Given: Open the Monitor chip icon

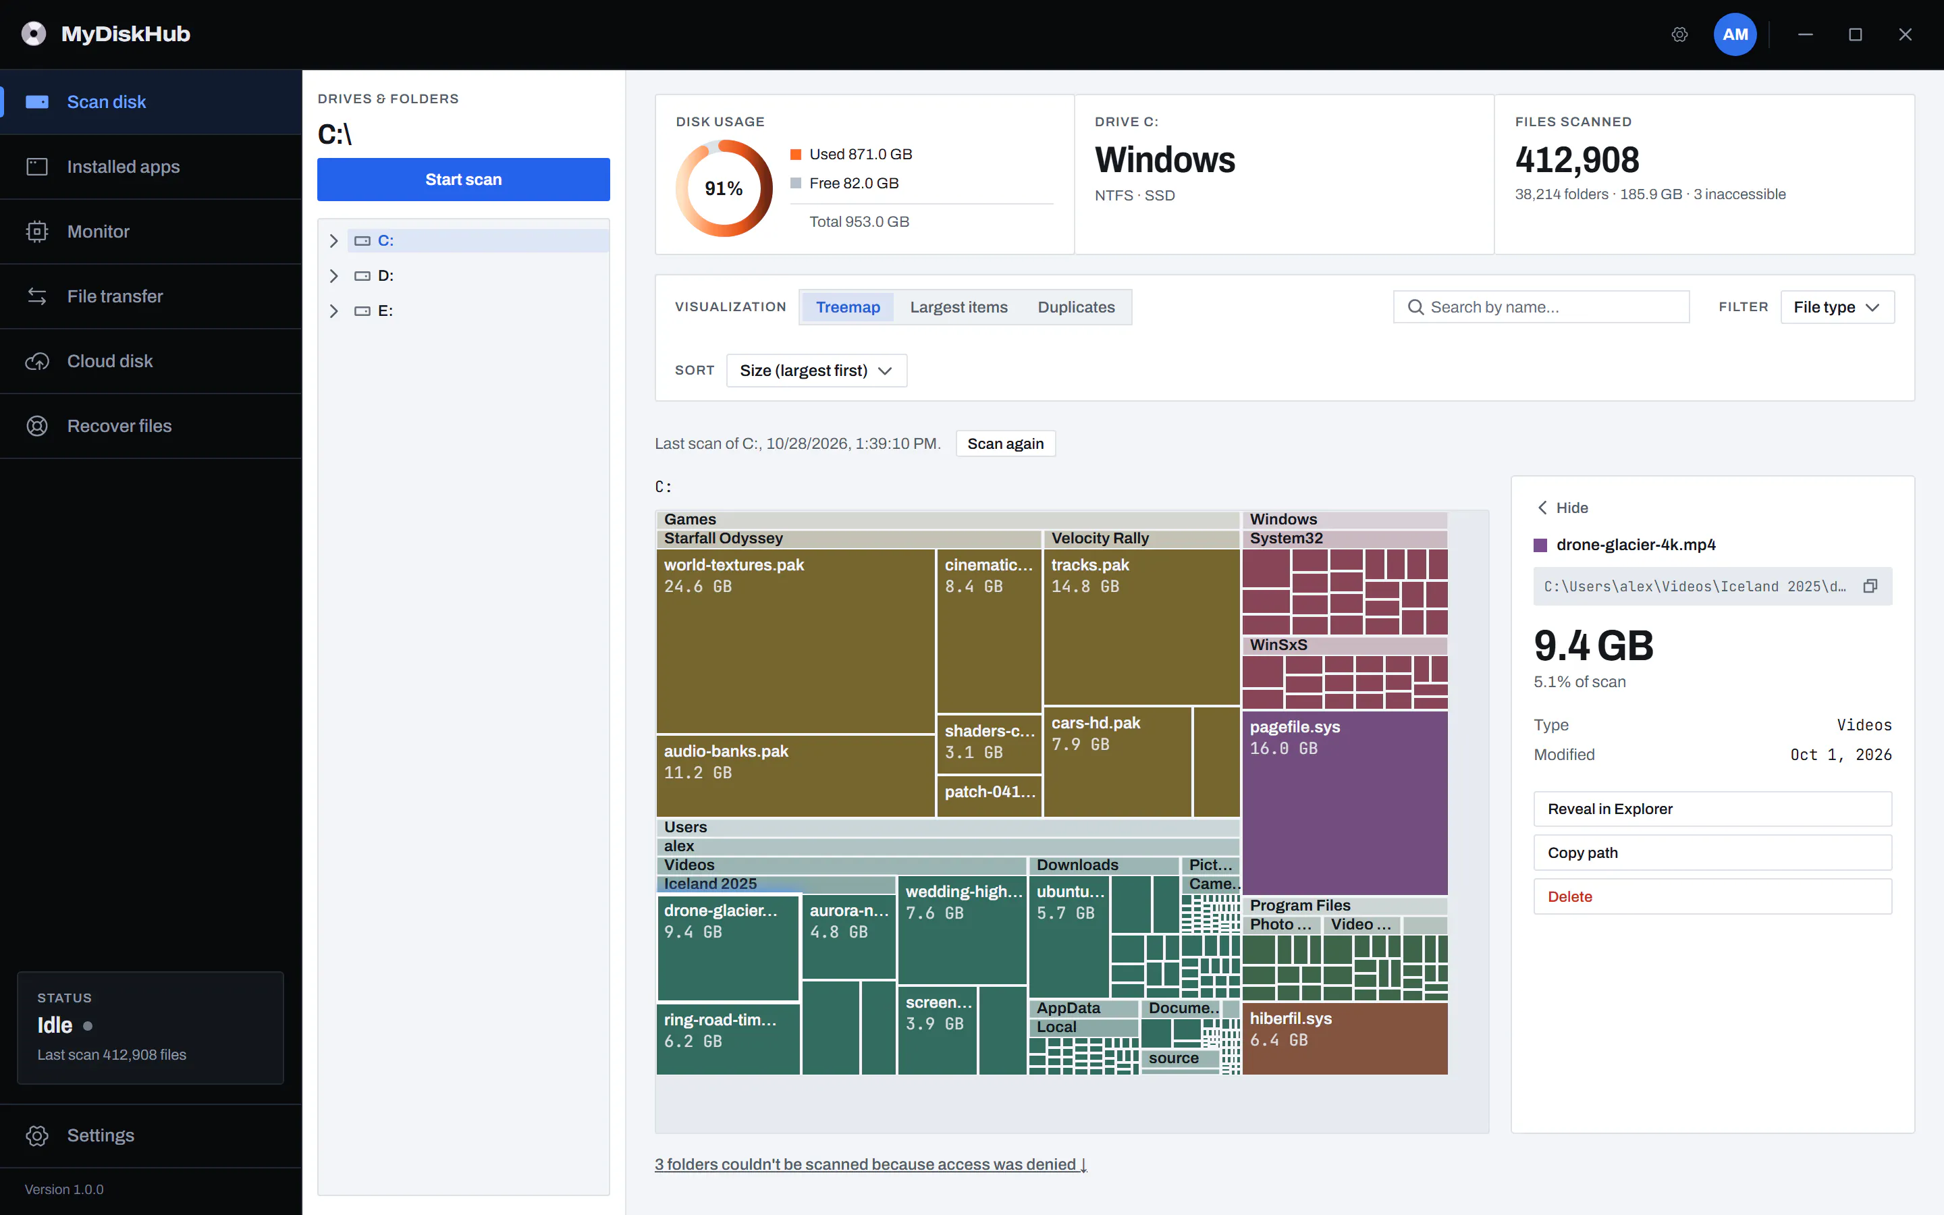Looking at the screenshot, I should point(37,232).
